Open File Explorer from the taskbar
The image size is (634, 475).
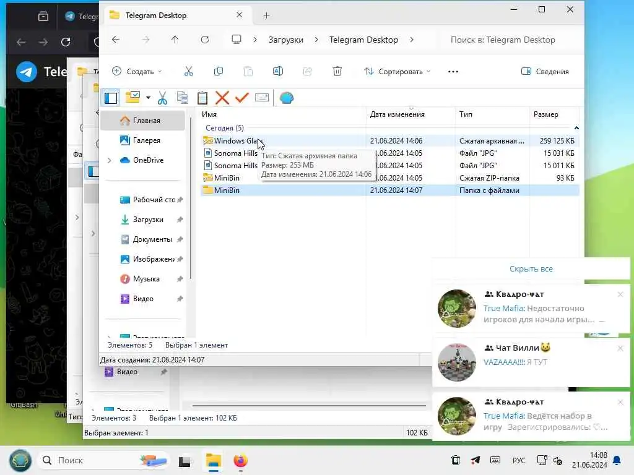coord(213,460)
